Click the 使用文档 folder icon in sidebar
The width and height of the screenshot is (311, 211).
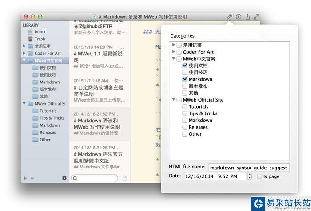pyautogui.click(x=36, y=68)
